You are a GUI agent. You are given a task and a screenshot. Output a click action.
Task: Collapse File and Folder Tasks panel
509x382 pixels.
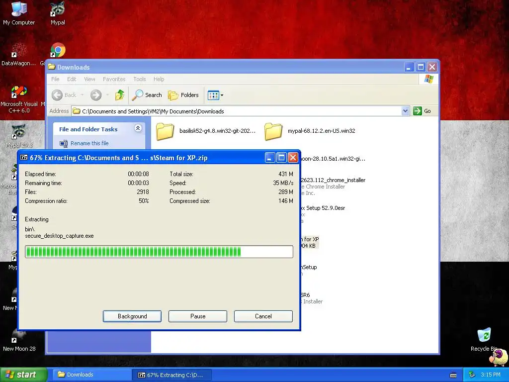(x=138, y=128)
